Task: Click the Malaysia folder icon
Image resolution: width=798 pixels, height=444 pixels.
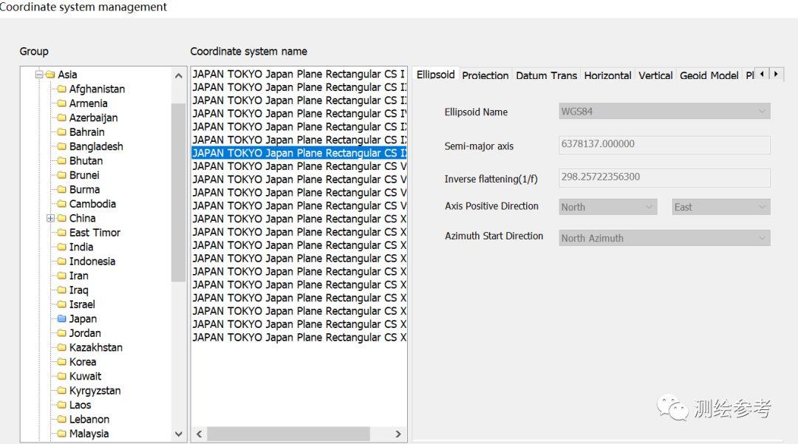Action: [x=62, y=434]
